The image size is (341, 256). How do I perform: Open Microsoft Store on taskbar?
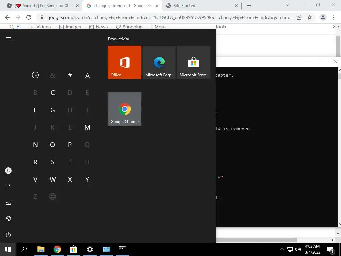pyautogui.click(x=74, y=249)
